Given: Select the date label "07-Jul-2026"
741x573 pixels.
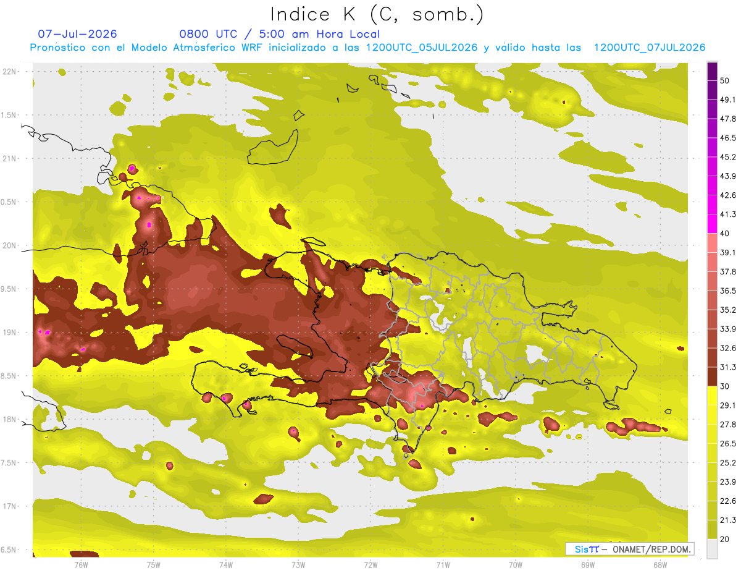Looking at the screenshot, I should tap(77, 33).
